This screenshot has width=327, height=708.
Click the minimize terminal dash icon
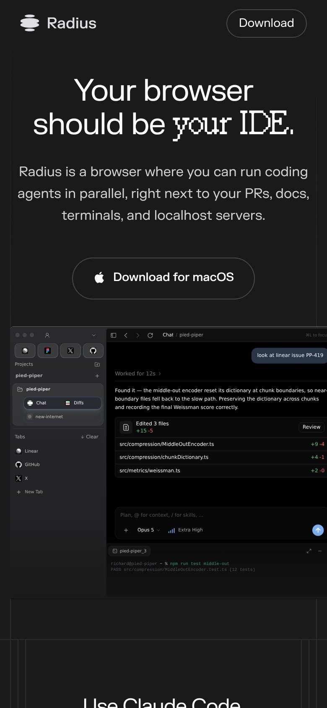click(320, 551)
